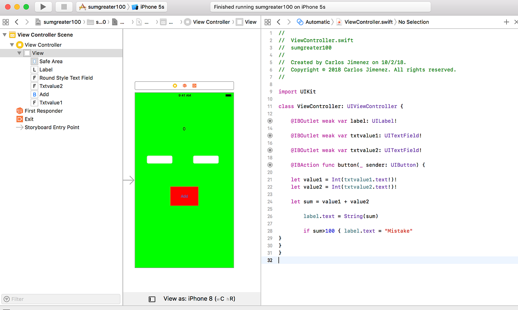
Task: Collapse the View Controller tree item
Action: pos(12,45)
